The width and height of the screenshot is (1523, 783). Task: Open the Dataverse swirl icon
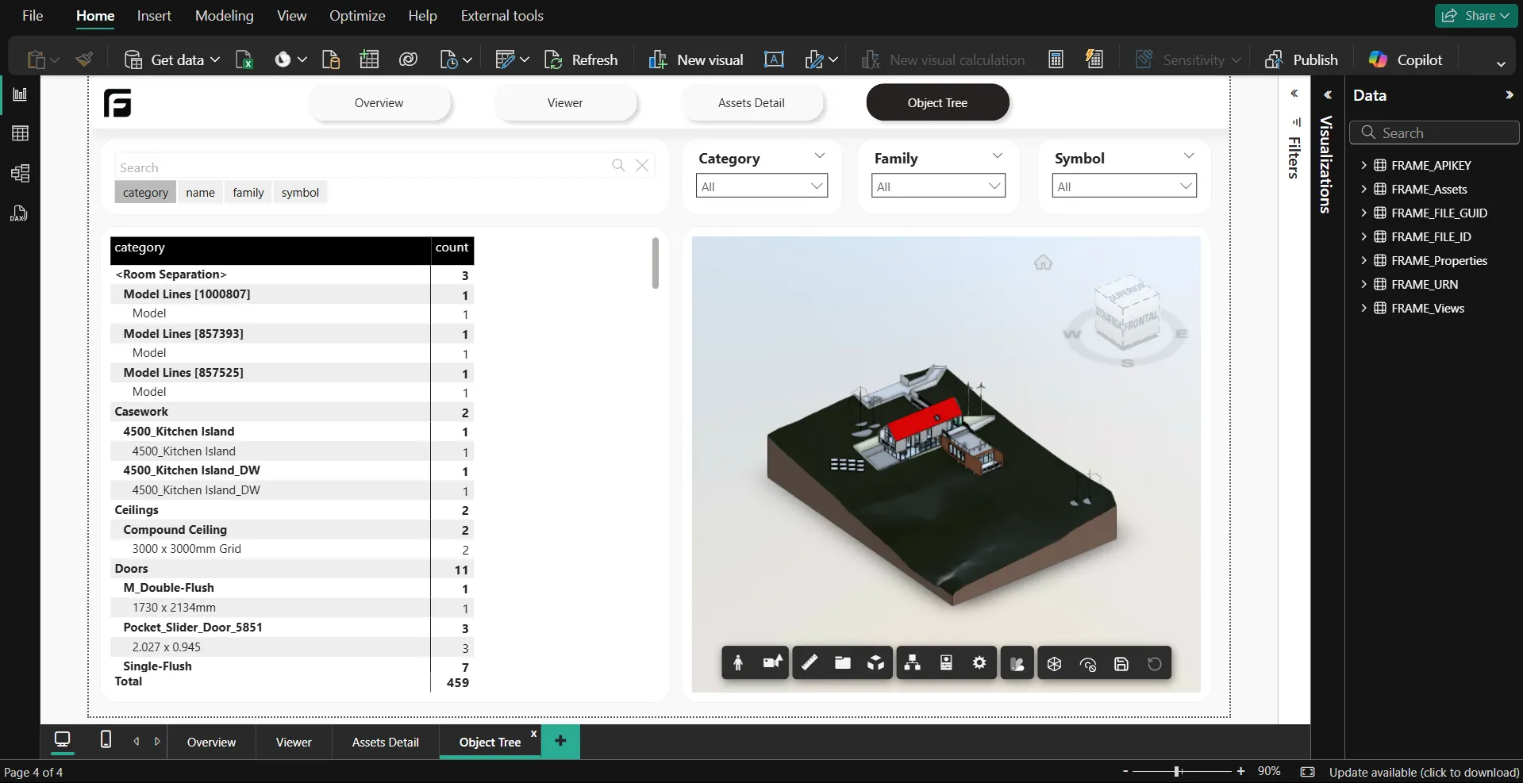pos(408,59)
